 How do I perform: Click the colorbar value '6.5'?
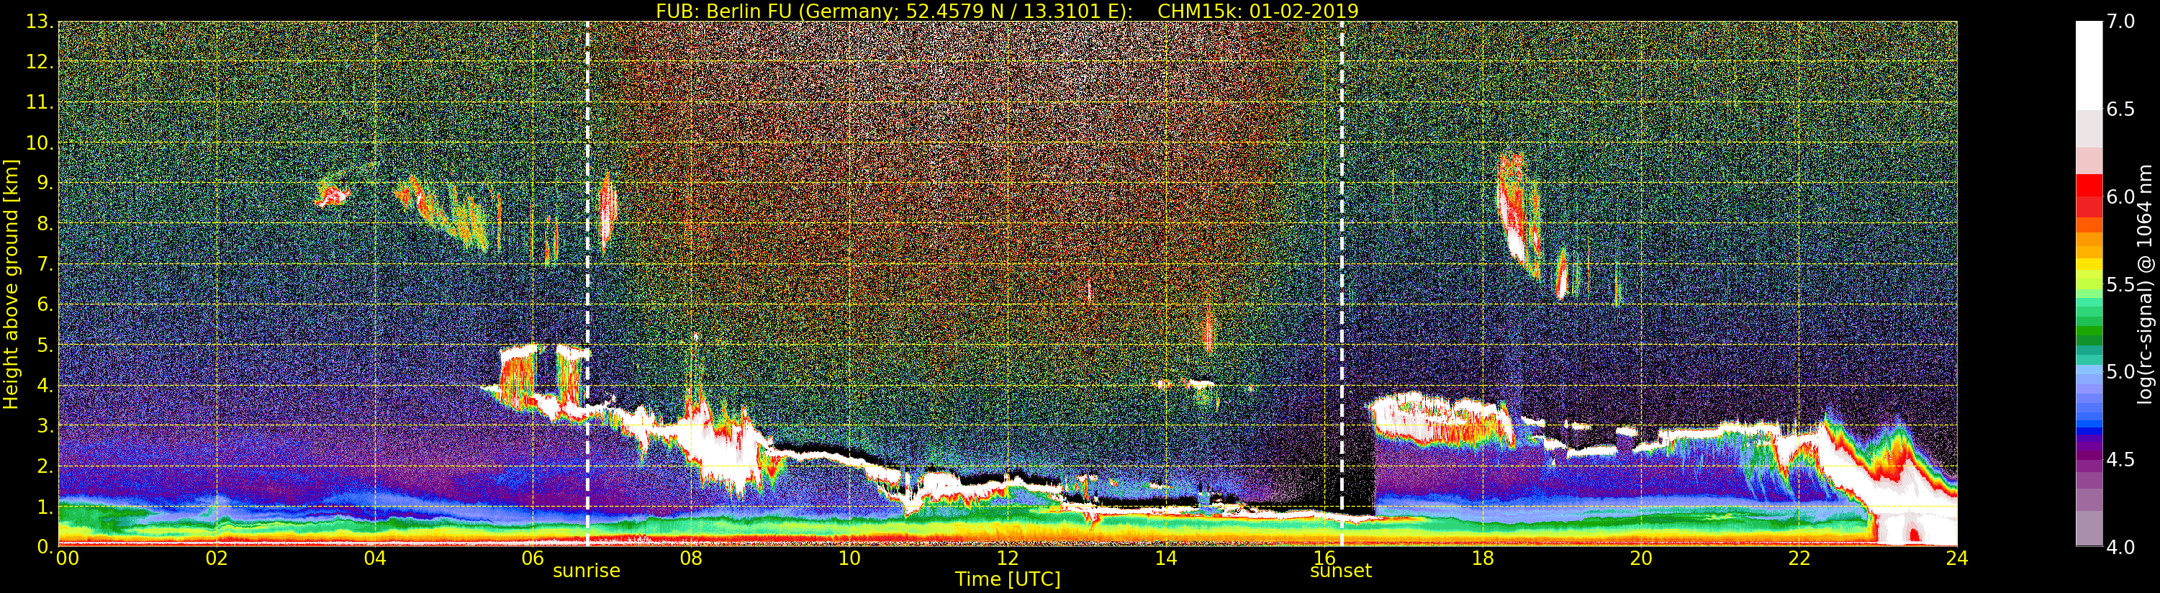tap(2120, 109)
